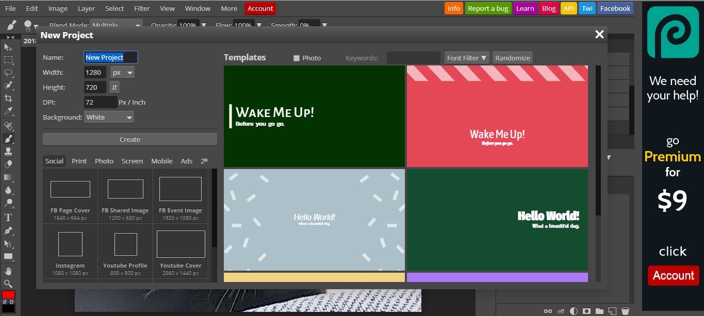Select the pink Wake Me Up template
This screenshot has width=704, height=316.
pyautogui.click(x=497, y=116)
